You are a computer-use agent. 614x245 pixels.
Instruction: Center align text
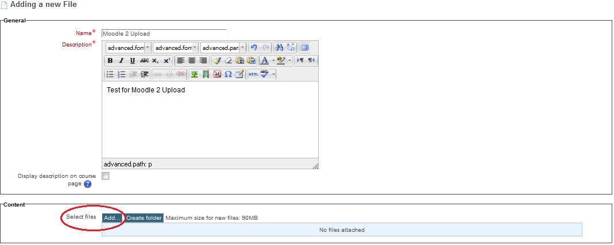click(x=192, y=61)
